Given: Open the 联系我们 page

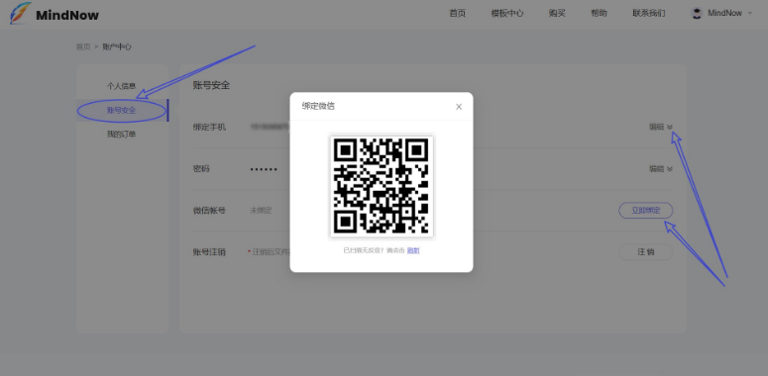Looking at the screenshot, I should tap(648, 13).
